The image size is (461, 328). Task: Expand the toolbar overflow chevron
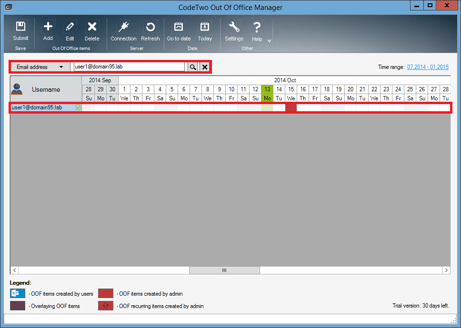click(269, 41)
